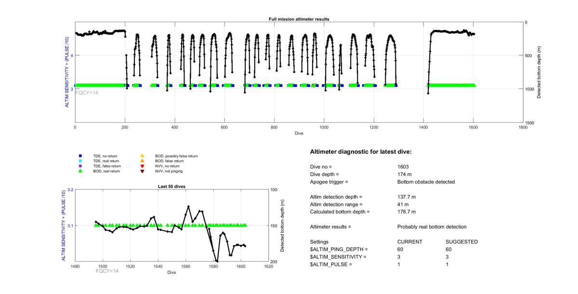The width and height of the screenshot is (578, 294).
Task: Click the 'TDE, real return' legend label
Action: (x=106, y=161)
